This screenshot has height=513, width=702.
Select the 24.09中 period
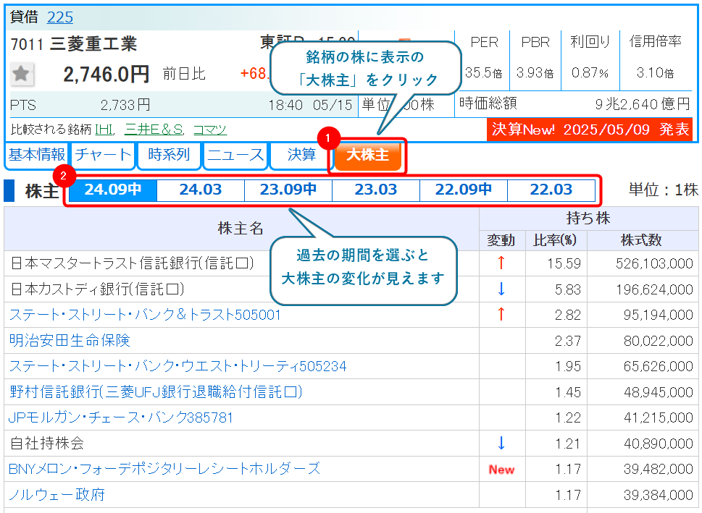click(x=113, y=190)
